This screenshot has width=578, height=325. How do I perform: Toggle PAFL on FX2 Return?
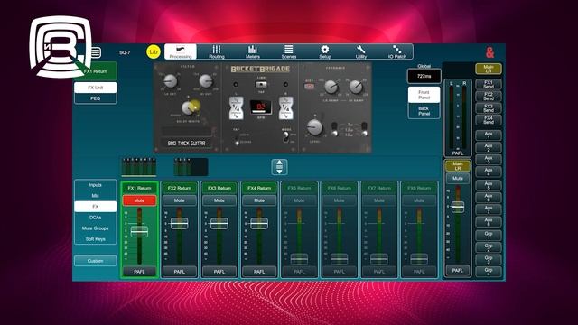click(x=179, y=272)
